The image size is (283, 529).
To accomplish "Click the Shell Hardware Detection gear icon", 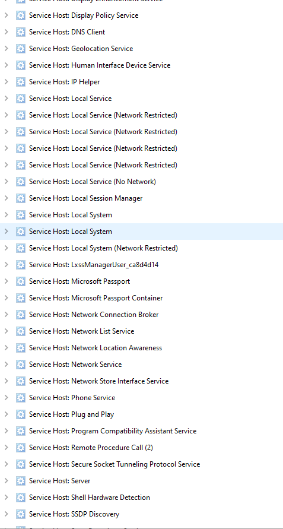I will point(21,498).
